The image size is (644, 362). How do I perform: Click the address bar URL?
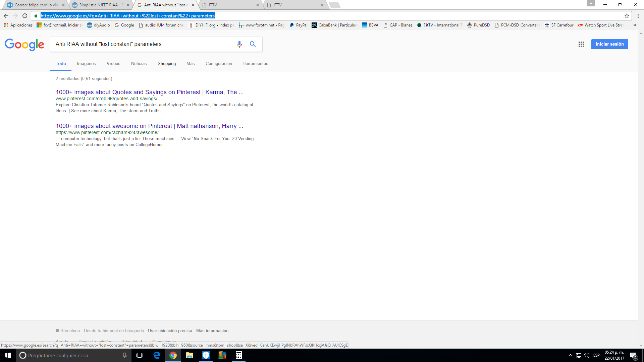tap(127, 16)
